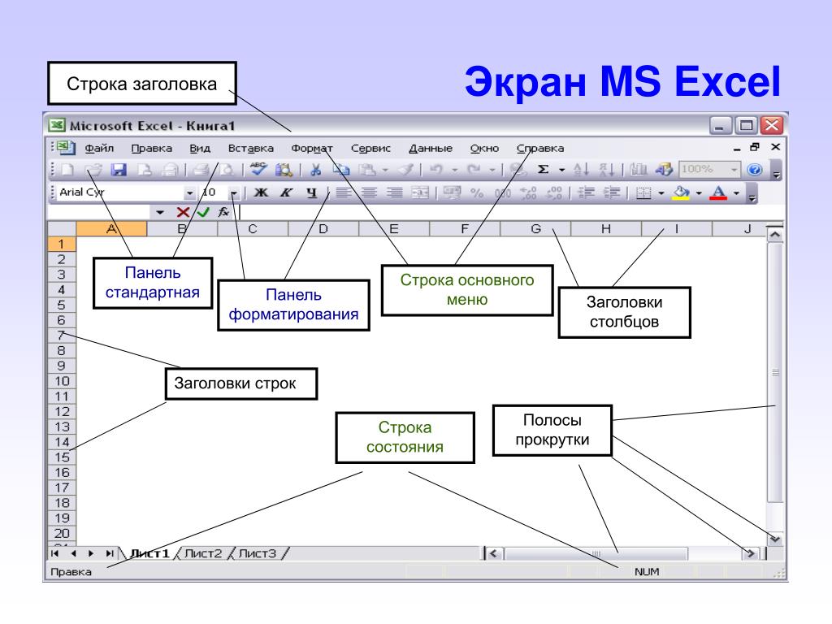832x624 pixels.
Task: Apply yellow fill color bucket
Action: tap(681, 193)
